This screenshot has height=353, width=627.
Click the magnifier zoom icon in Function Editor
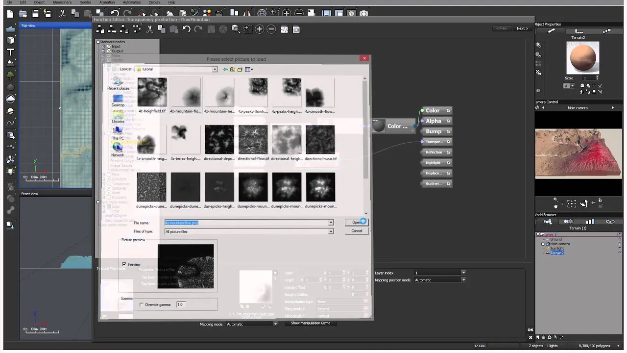point(236,29)
